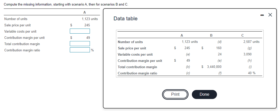Image resolution: width=278 pixels, height=111 pixels.
Task: Click column header C in the data table
Action: (x=243, y=35)
